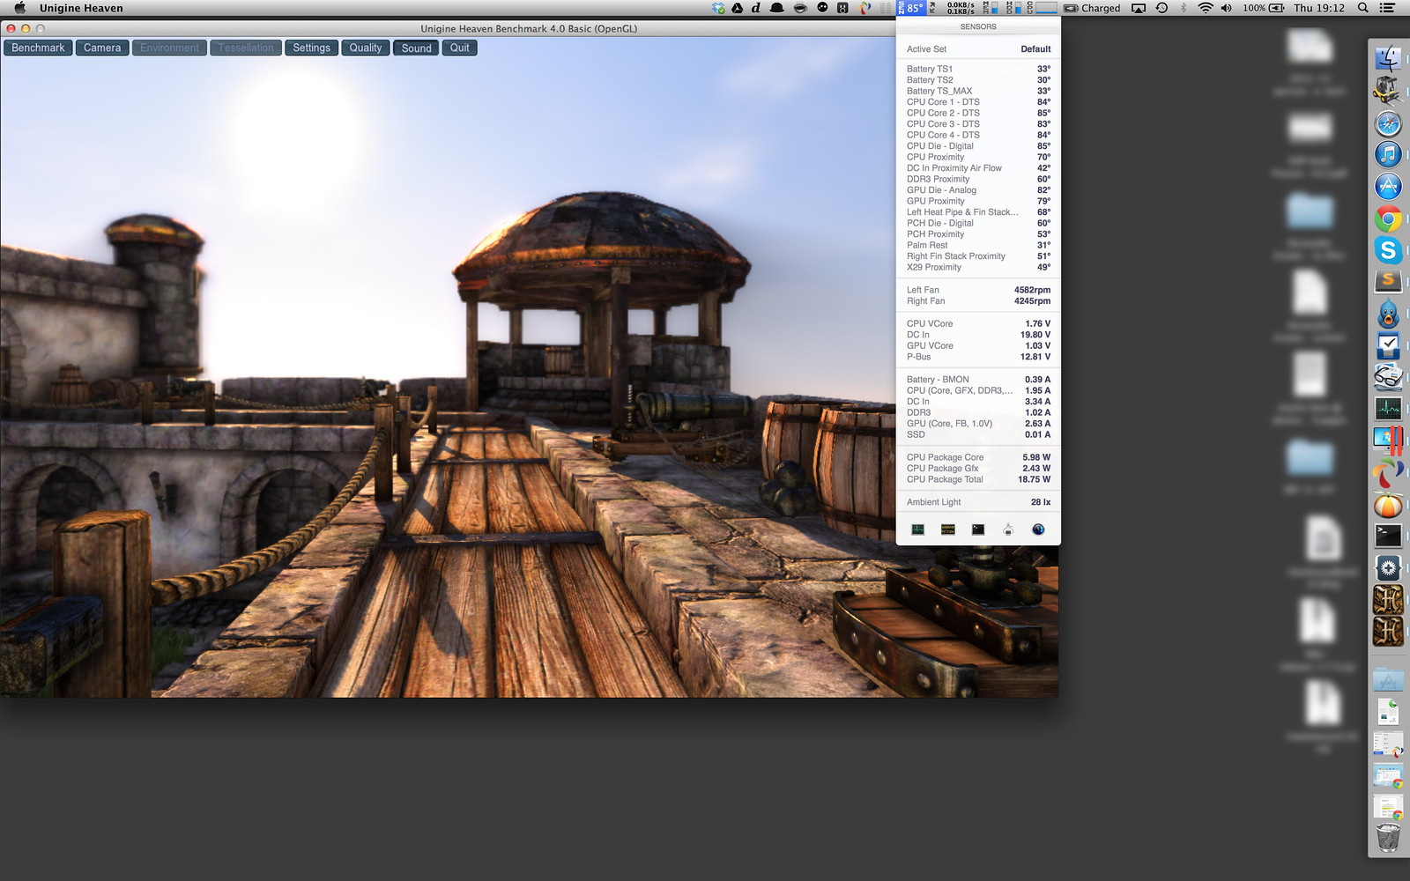Open Disk Utility icon in Sensors panel
The height and width of the screenshot is (881, 1410).
[1008, 529]
